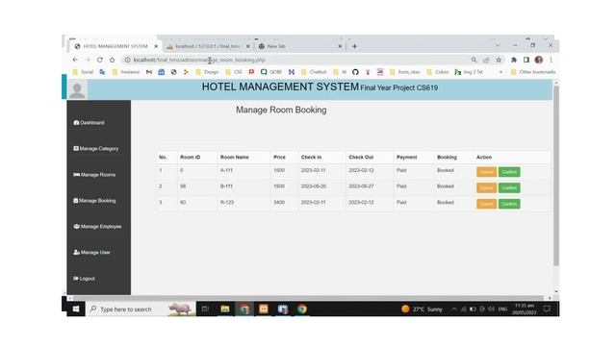Viewport: 616px width, 346px height.
Task: Open the Chatbot bookmarks folder
Action: (x=314, y=72)
